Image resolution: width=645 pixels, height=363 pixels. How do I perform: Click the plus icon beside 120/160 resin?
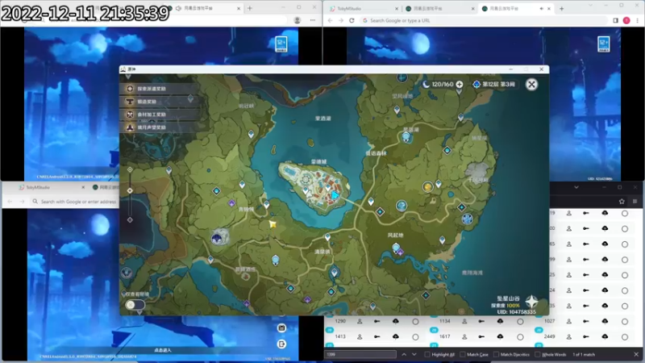tap(460, 85)
